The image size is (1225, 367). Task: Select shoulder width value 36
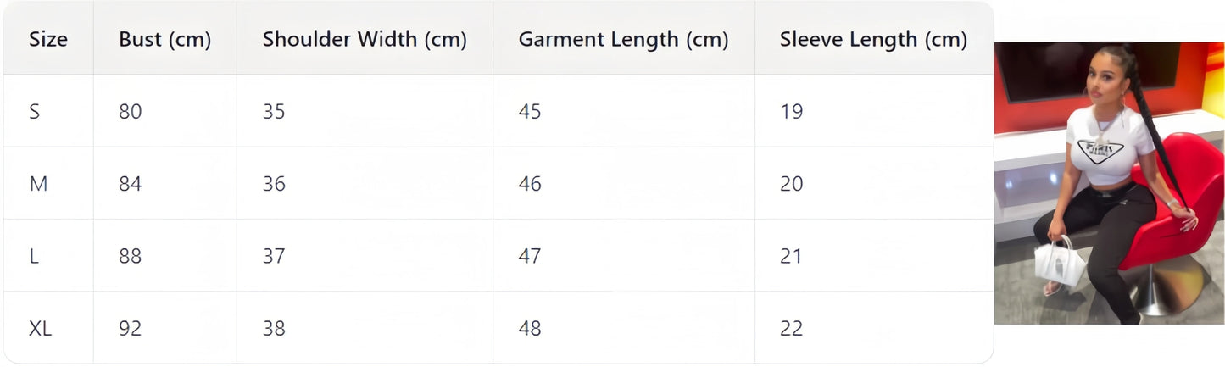click(274, 184)
